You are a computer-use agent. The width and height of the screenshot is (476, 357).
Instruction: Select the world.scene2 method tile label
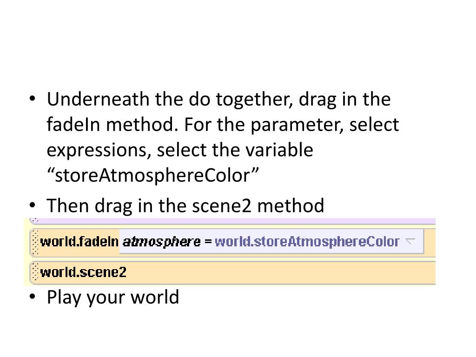pos(83,272)
